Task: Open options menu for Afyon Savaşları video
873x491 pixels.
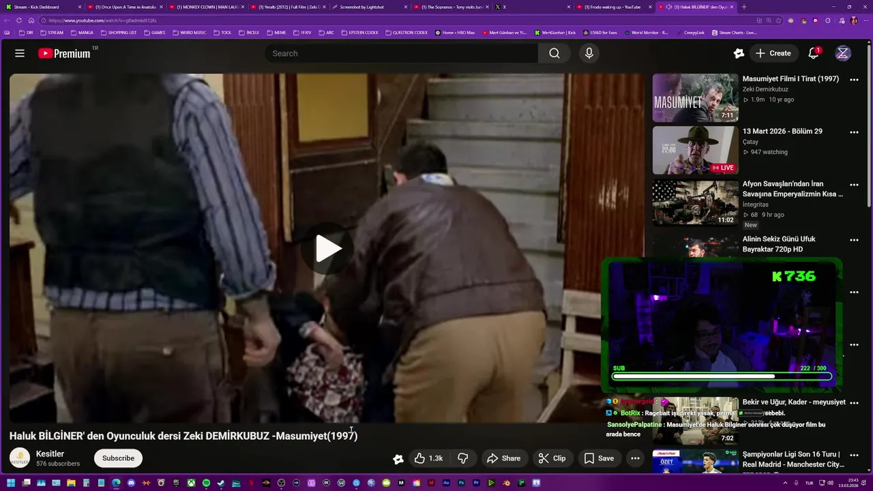Action: coord(854,185)
